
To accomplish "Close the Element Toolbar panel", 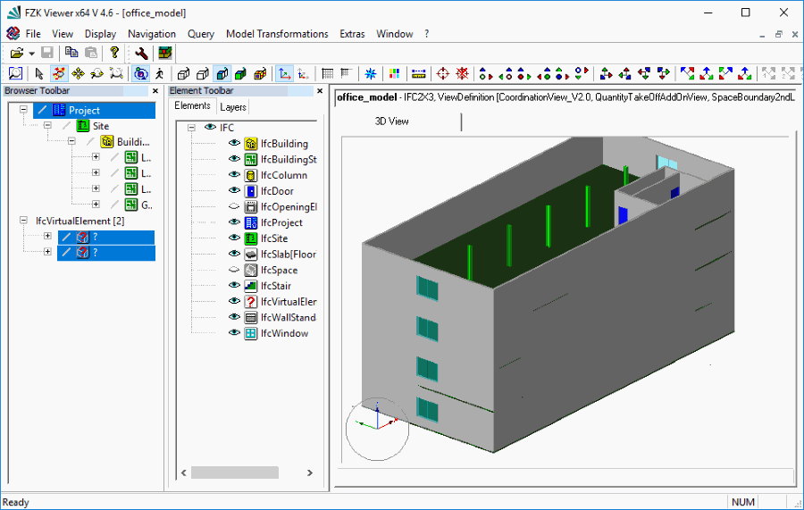I will tap(320, 91).
